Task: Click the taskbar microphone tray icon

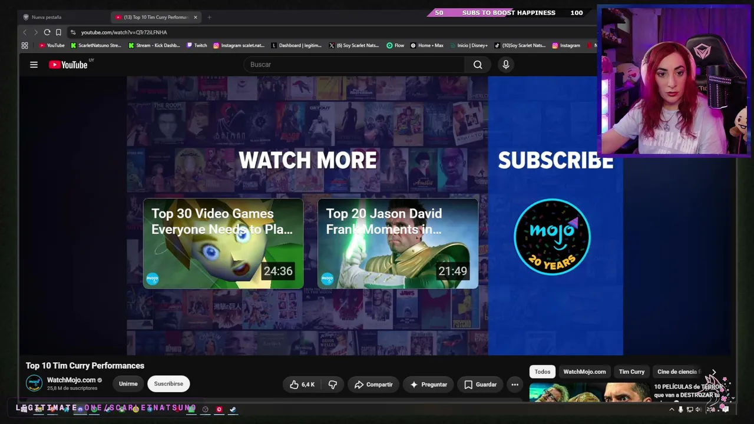Action: tap(680, 409)
